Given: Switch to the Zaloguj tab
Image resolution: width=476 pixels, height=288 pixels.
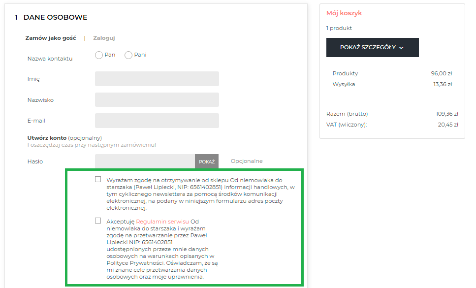Looking at the screenshot, I should [x=104, y=38].
